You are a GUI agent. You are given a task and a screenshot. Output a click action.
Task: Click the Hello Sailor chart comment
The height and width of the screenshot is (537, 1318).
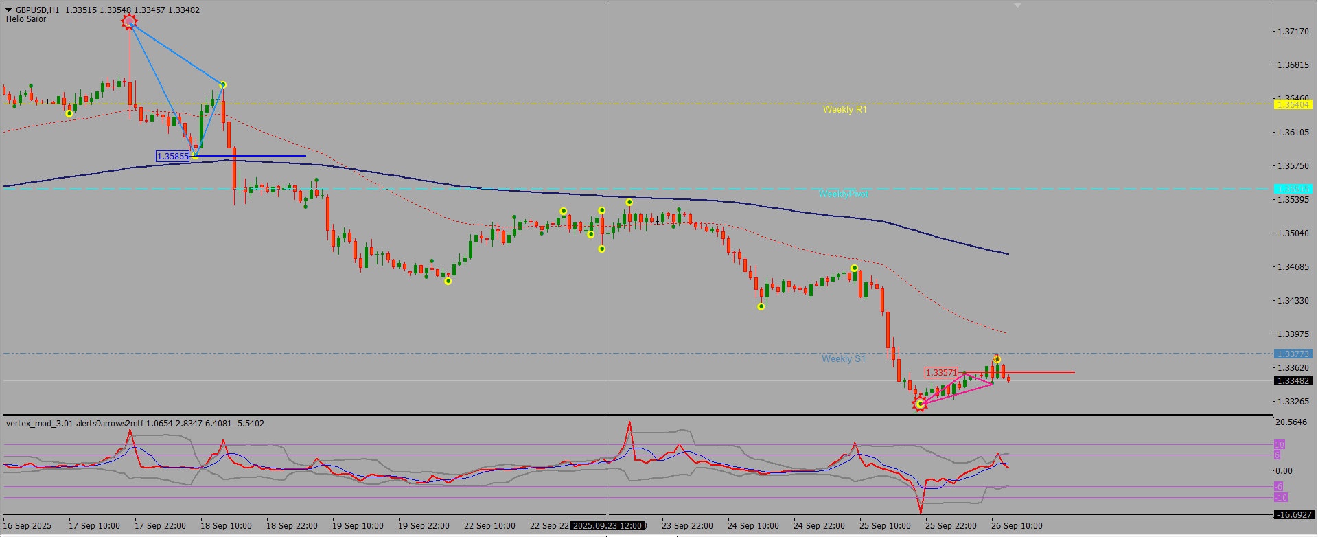(x=26, y=19)
